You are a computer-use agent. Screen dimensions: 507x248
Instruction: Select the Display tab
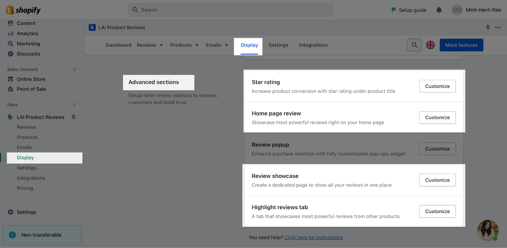249,45
